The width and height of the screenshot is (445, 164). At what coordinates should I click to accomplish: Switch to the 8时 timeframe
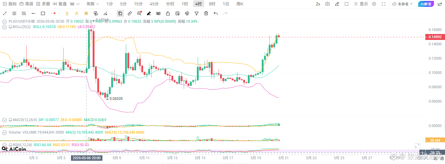212,4
